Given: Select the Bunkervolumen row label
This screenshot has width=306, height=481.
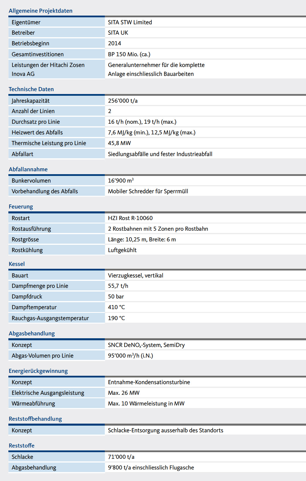Looking at the screenshot, I should [31, 181].
